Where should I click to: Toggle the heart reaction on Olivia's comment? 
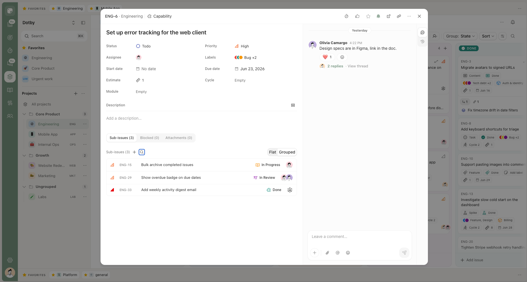(x=327, y=57)
